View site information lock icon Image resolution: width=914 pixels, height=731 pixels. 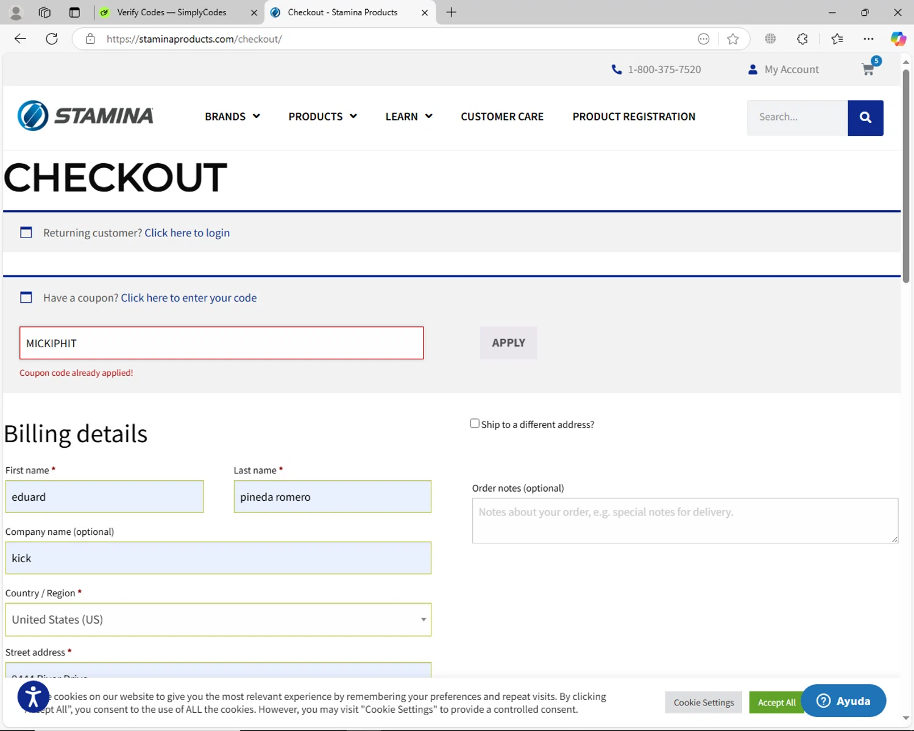click(x=90, y=39)
